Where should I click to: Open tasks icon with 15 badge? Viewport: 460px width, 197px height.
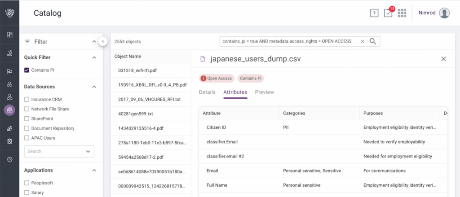388,13
